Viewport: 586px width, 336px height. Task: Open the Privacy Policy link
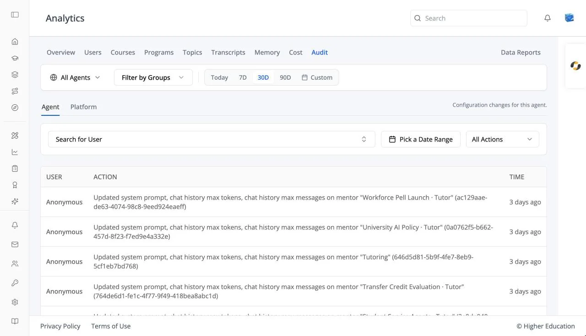60,326
